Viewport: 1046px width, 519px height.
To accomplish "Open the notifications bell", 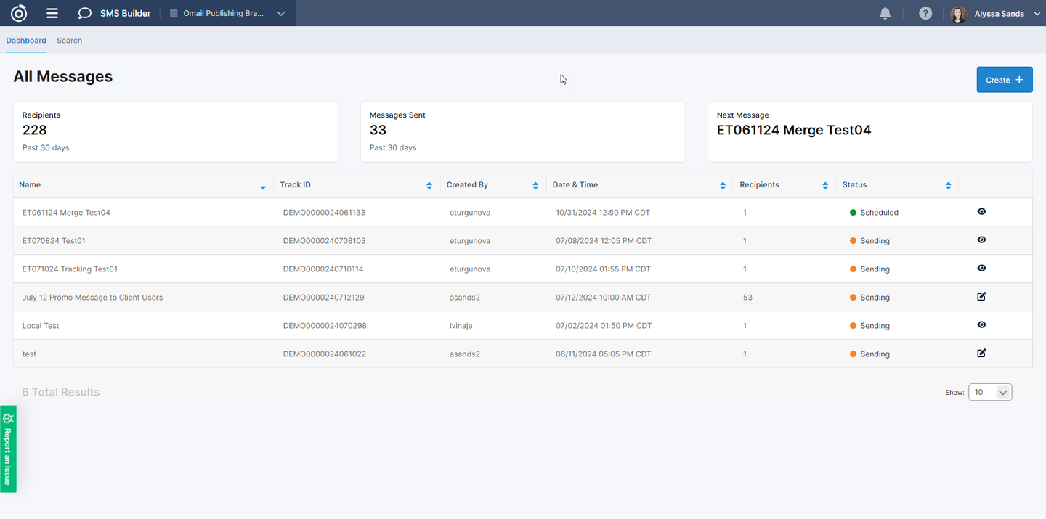I will 885,13.
